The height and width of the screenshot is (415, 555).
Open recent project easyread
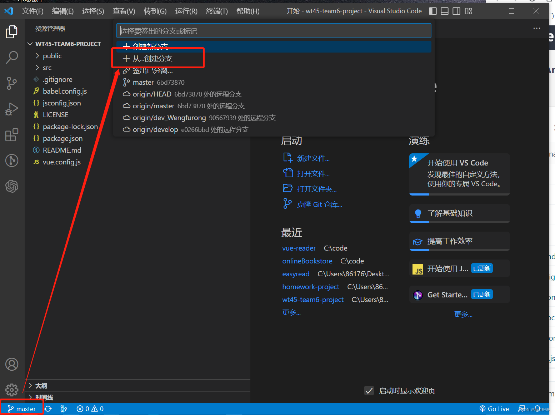pos(296,274)
